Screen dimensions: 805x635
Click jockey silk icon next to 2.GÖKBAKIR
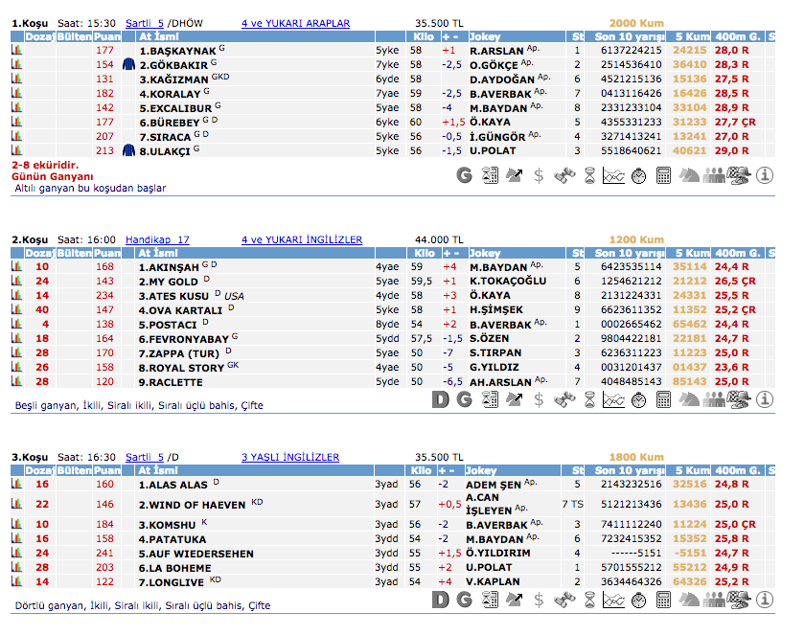tap(129, 64)
